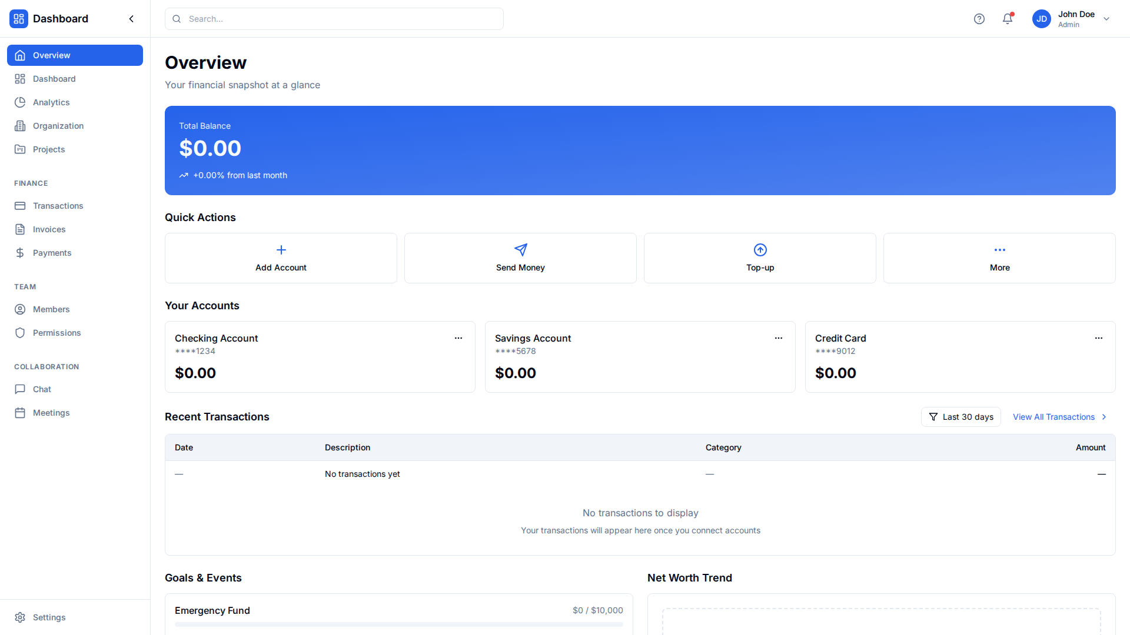The height and width of the screenshot is (635, 1130).
Task: Open the Savings Account options ellipsis menu
Action: (x=779, y=338)
